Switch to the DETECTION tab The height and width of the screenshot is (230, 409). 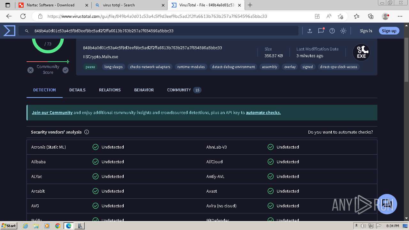tap(44, 90)
